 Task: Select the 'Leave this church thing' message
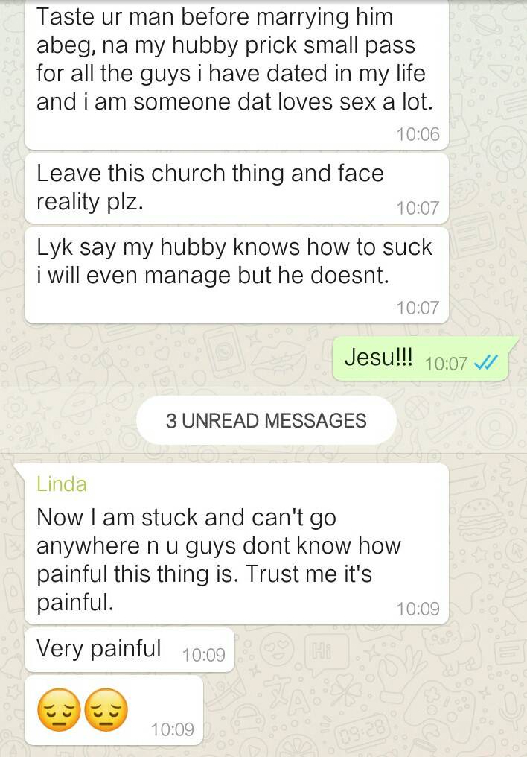[236, 189]
